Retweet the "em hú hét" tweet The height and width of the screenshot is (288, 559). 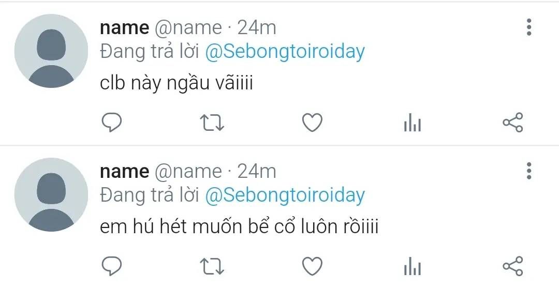tap(212, 266)
